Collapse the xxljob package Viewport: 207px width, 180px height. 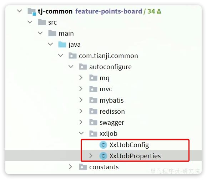click(81, 133)
